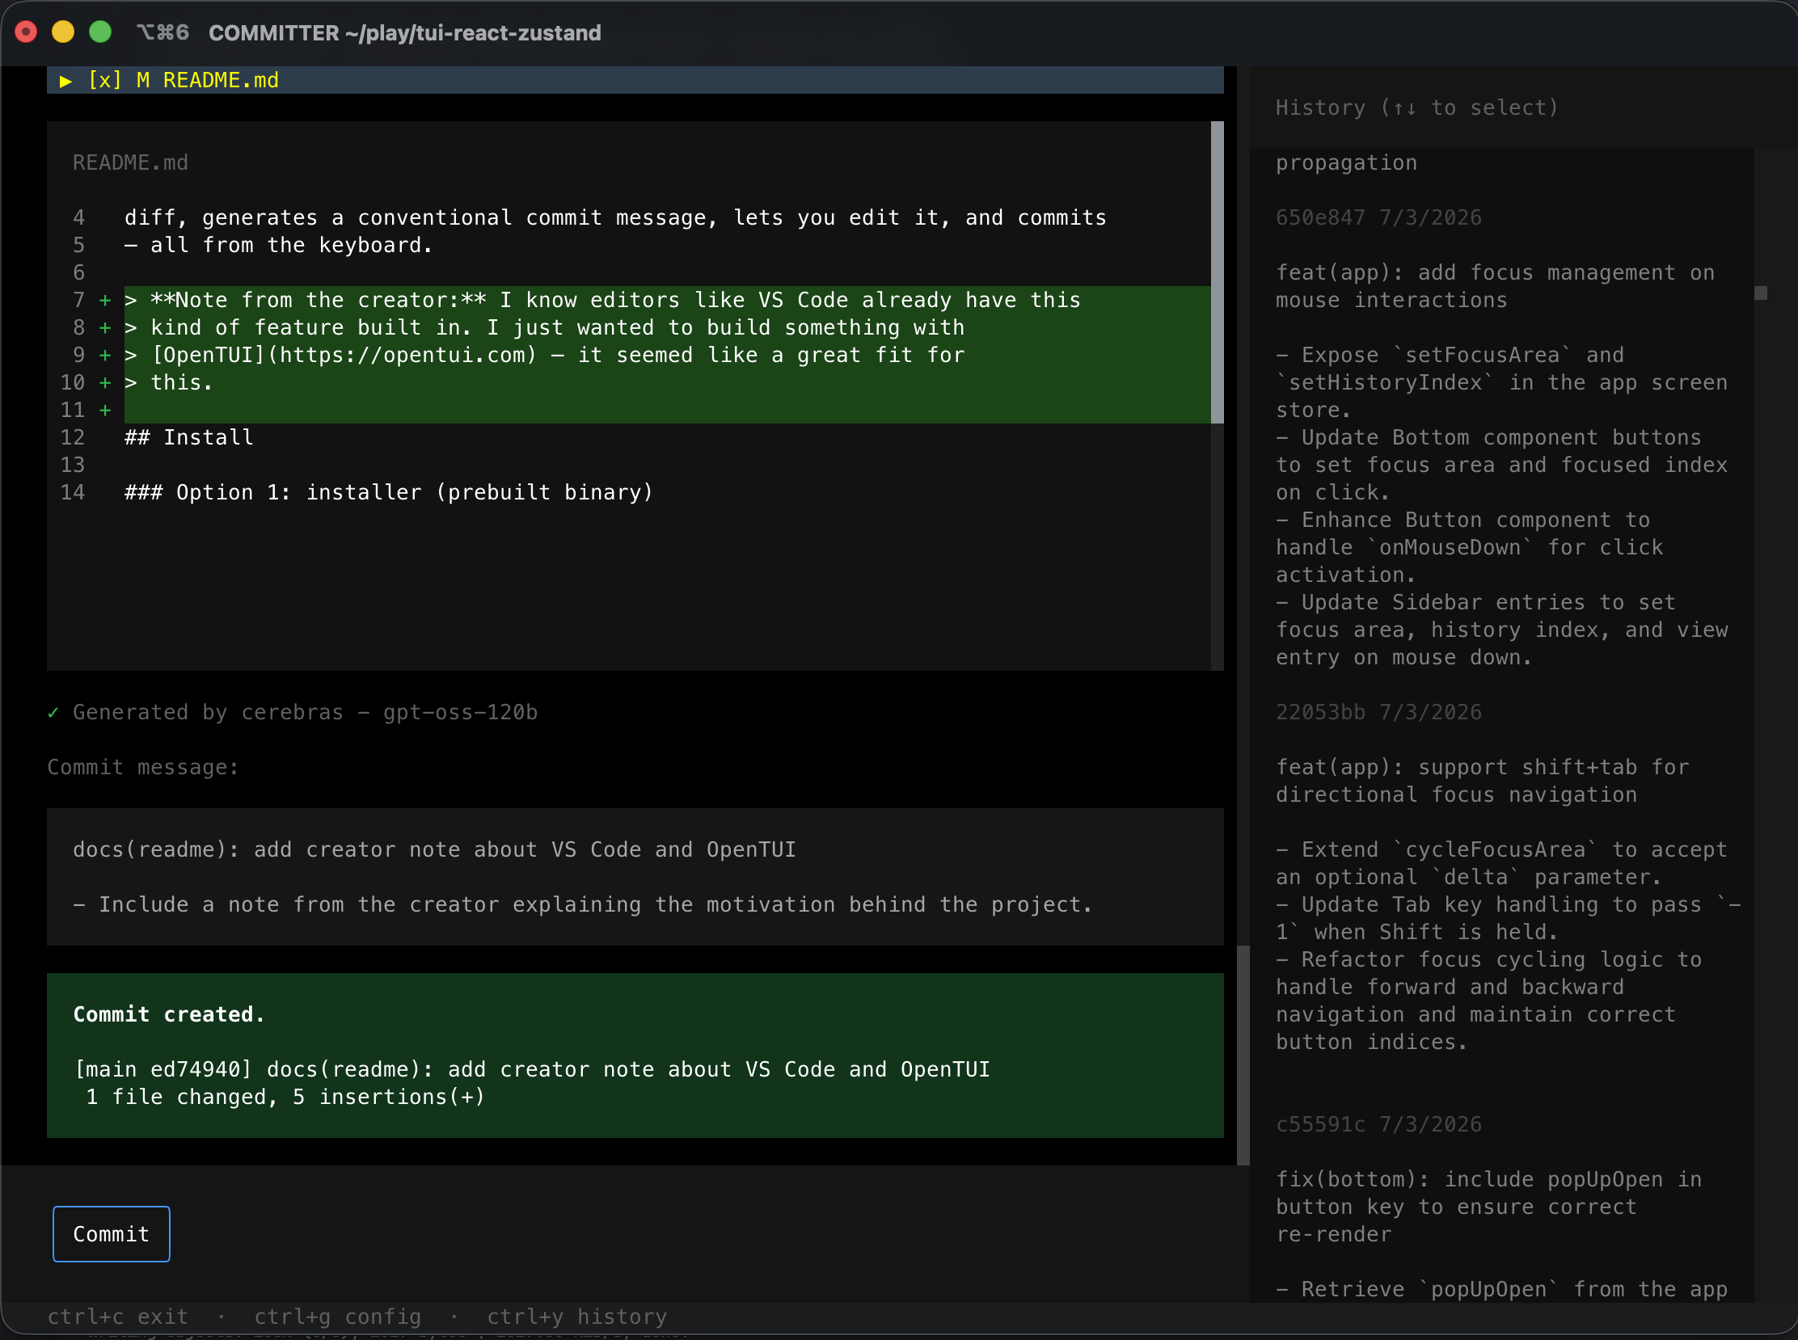
Task: Click diff line 8 'kind of feature built in'
Action: 544,327
